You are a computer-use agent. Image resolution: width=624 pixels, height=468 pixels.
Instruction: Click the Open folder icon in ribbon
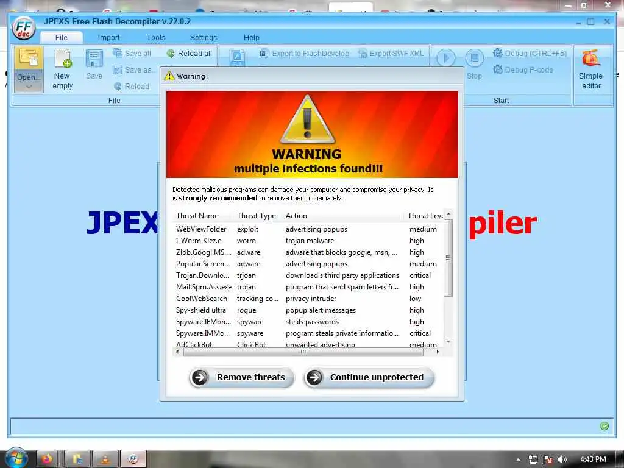29,58
